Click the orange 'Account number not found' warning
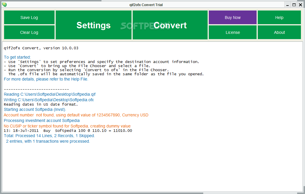This screenshot has height=194, width=305. pyautogui.click(x=76, y=115)
